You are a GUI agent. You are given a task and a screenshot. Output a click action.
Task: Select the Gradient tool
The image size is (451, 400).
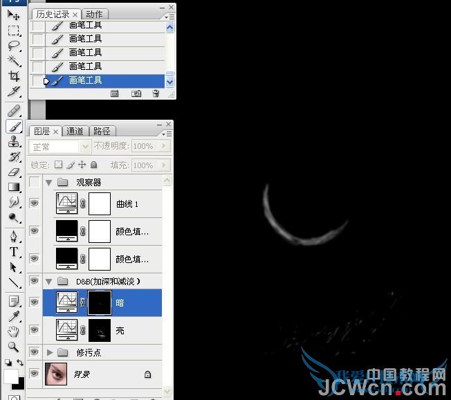(x=14, y=188)
